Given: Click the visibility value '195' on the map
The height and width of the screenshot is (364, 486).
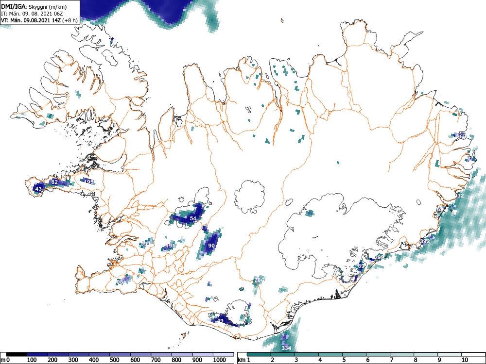Looking at the screenshot, I should point(88,182).
